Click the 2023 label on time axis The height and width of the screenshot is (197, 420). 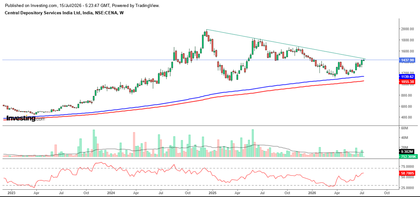[12, 192]
